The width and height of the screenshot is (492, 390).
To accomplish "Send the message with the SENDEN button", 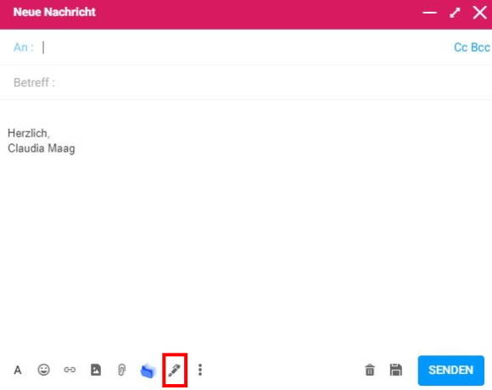I will point(451,370).
